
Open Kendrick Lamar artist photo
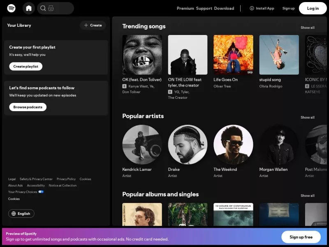pyautogui.click(x=142, y=144)
